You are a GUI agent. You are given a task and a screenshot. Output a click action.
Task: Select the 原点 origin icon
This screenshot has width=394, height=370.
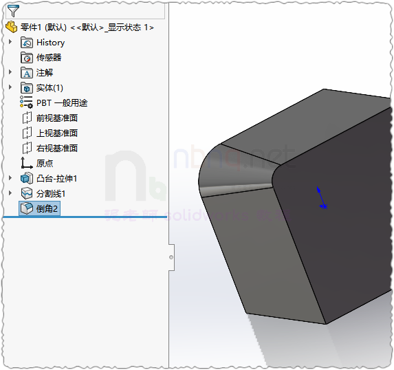click(x=27, y=163)
